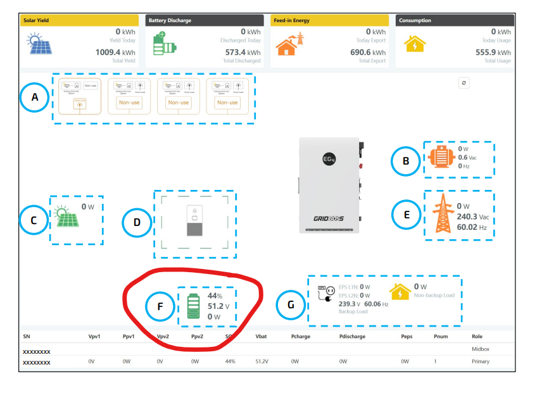Select the fourth smart port Non-use card
The image size is (542, 407).
pyautogui.click(x=227, y=96)
